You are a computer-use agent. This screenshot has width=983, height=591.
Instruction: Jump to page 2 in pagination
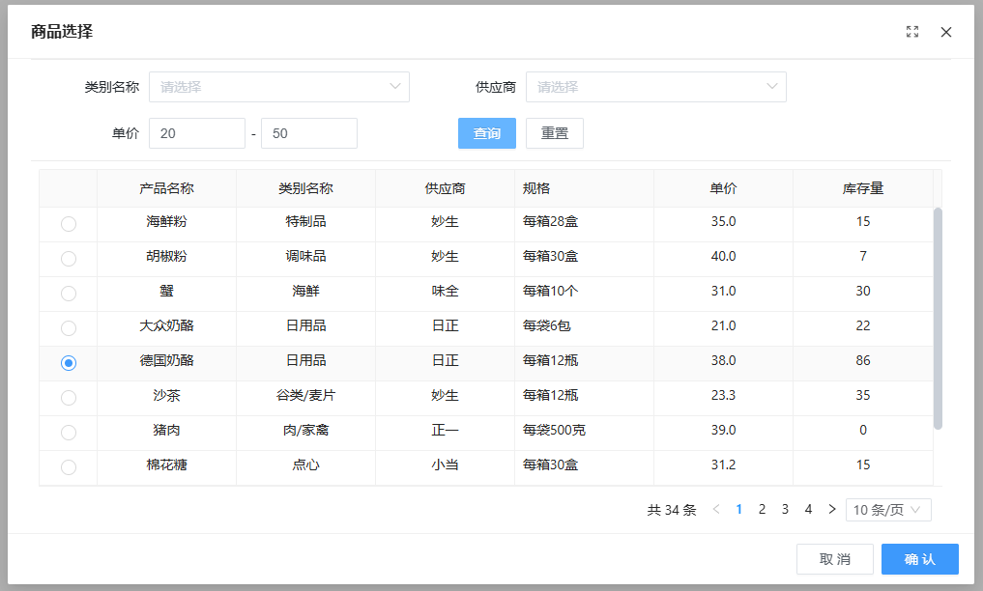click(762, 509)
